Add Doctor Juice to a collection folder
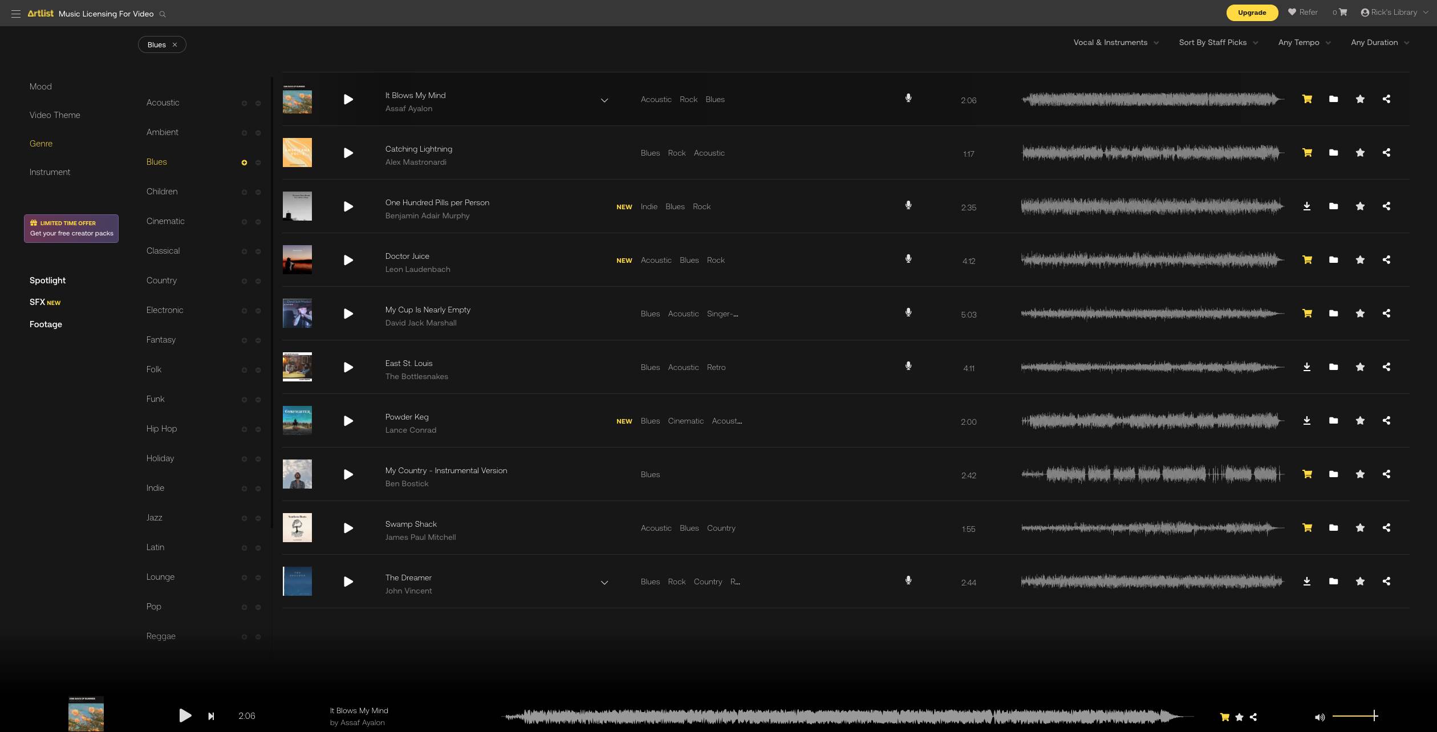The width and height of the screenshot is (1437, 732). point(1333,260)
